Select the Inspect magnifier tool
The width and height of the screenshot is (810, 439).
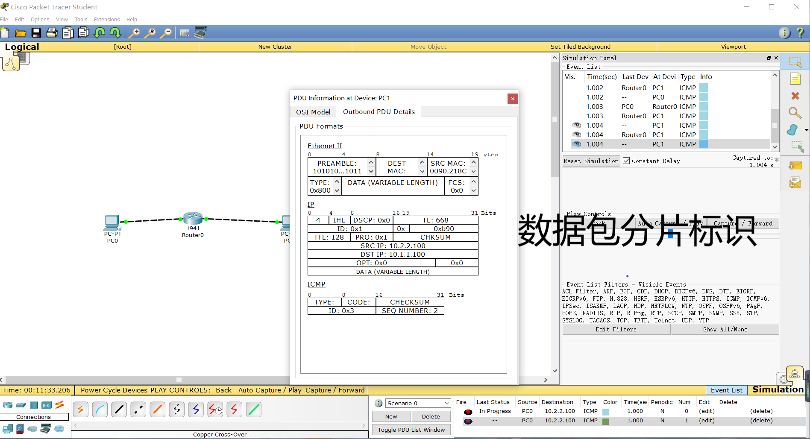pos(795,113)
